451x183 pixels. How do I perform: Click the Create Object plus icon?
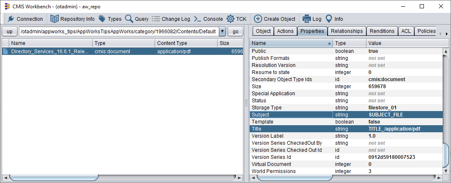[258, 19]
